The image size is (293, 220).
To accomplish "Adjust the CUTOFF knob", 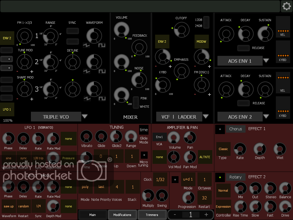I will click(181, 30).
